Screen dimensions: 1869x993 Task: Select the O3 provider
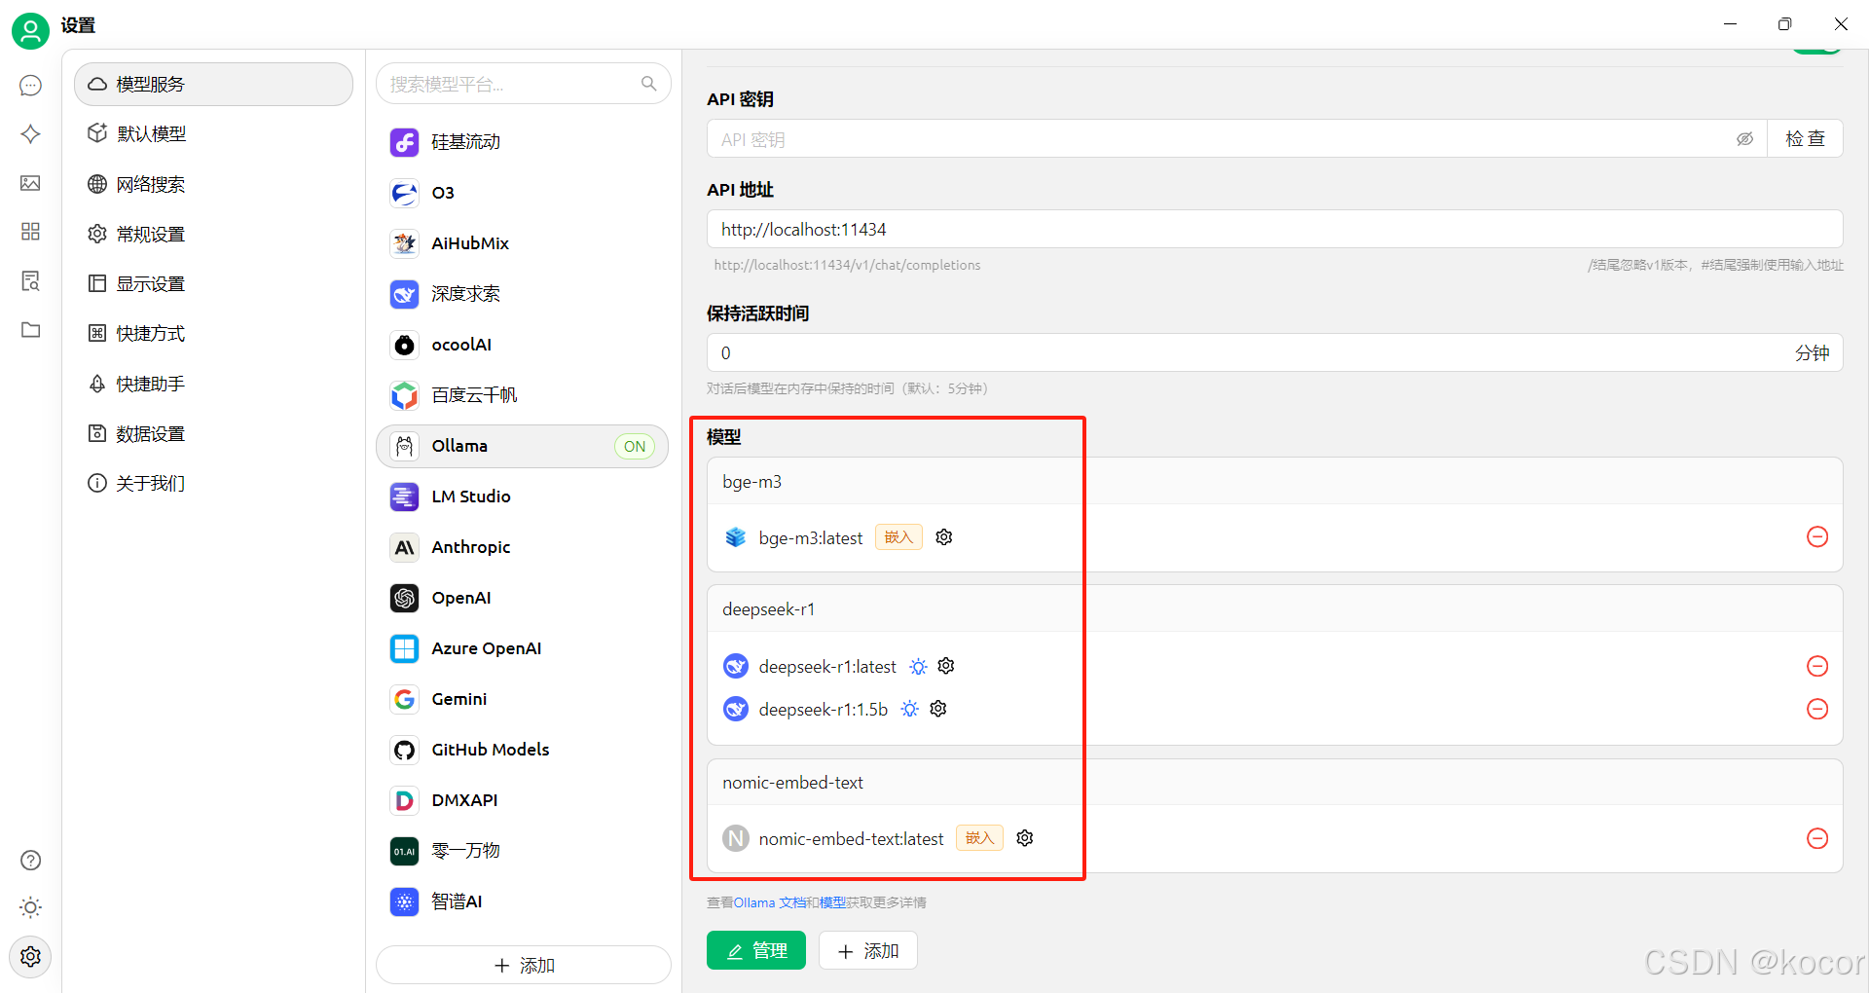(523, 193)
